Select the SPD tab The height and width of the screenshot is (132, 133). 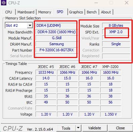click(x=60, y=12)
